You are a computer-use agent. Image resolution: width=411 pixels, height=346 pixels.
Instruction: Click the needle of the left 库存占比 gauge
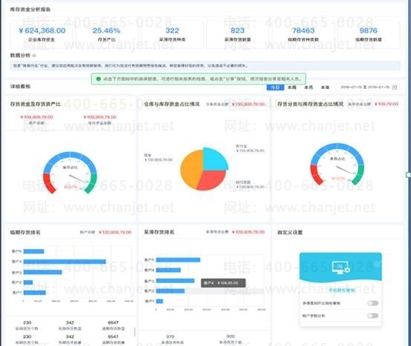tap(77, 179)
